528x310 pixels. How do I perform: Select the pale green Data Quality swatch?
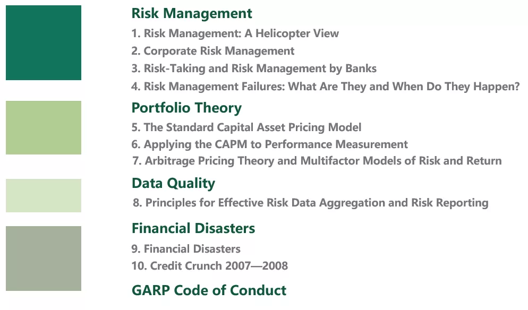44,195
